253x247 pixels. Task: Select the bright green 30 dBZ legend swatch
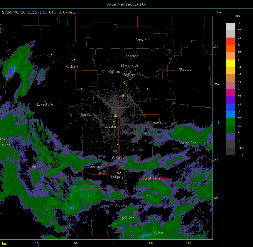pyautogui.click(x=231, y=122)
